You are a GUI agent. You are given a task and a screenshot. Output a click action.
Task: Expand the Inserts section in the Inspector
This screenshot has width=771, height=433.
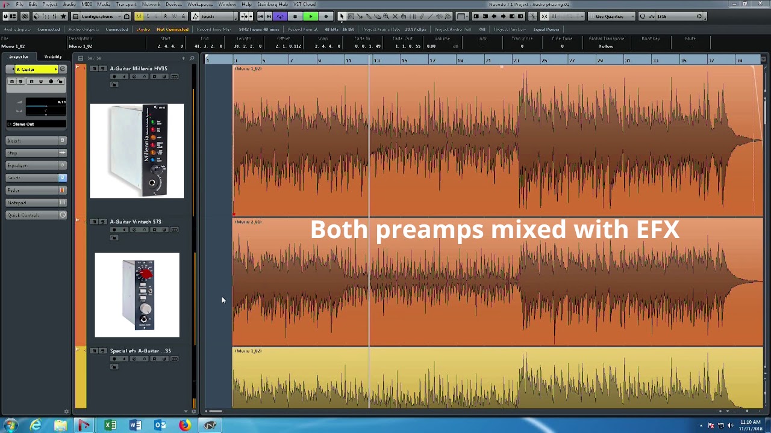tap(36, 141)
